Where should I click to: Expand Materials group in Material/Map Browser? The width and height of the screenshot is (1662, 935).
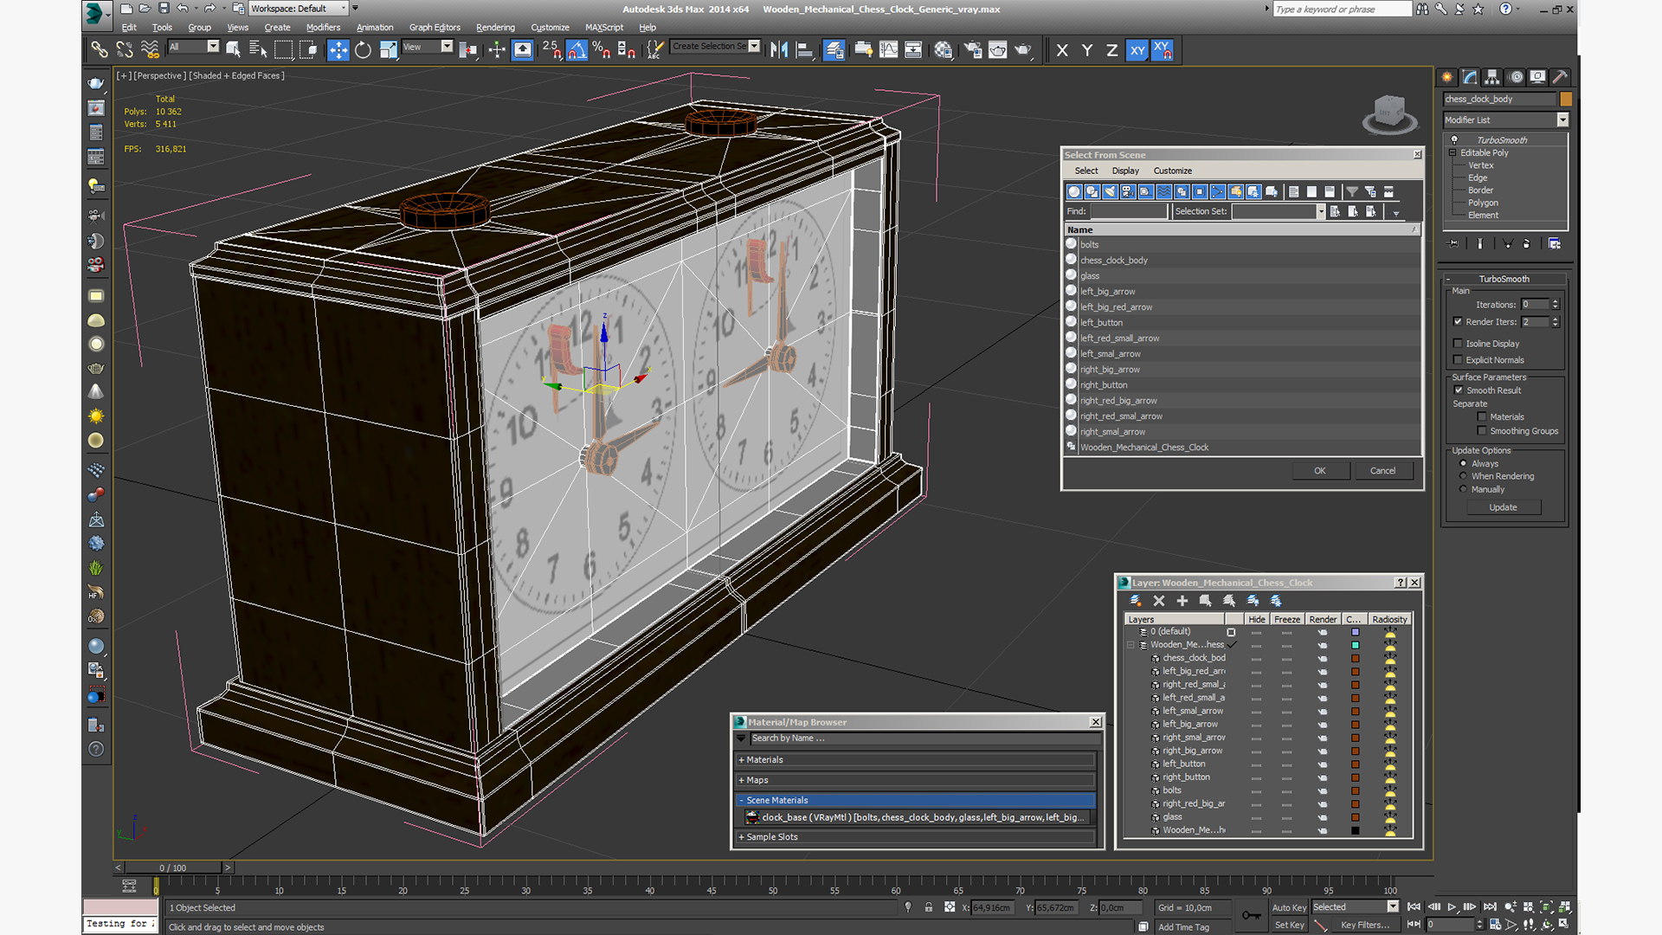(742, 760)
